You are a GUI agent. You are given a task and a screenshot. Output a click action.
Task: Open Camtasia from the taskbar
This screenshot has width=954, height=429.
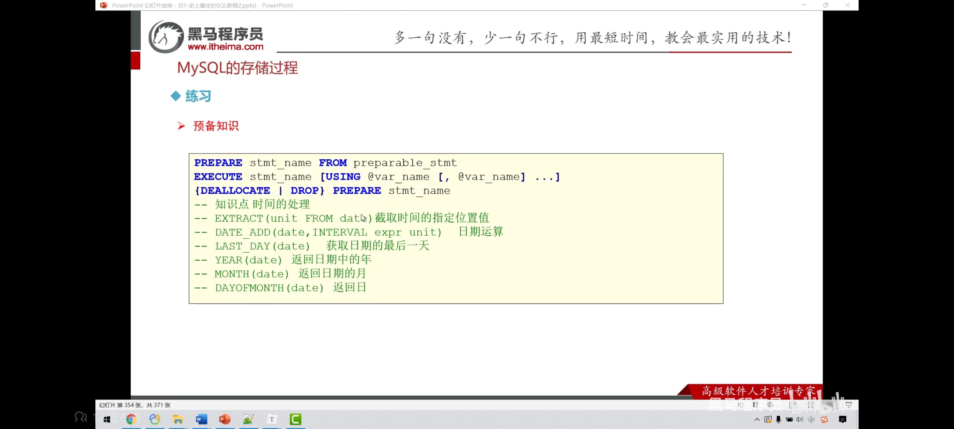pyautogui.click(x=295, y=419)
